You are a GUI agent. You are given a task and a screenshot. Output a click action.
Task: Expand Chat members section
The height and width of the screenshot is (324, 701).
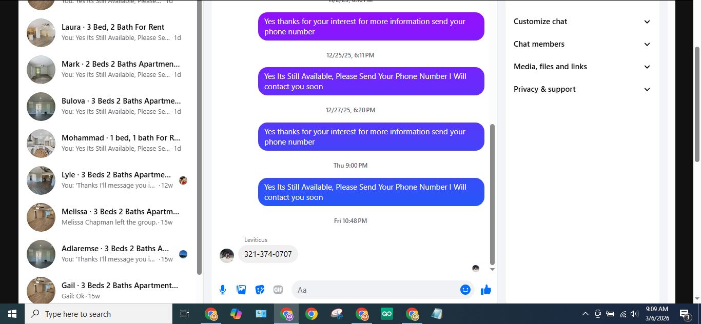pos(582,44)
